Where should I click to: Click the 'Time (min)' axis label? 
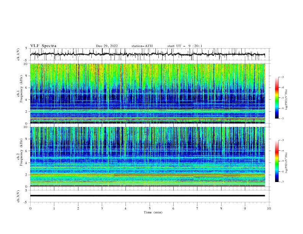click(153, 212)
